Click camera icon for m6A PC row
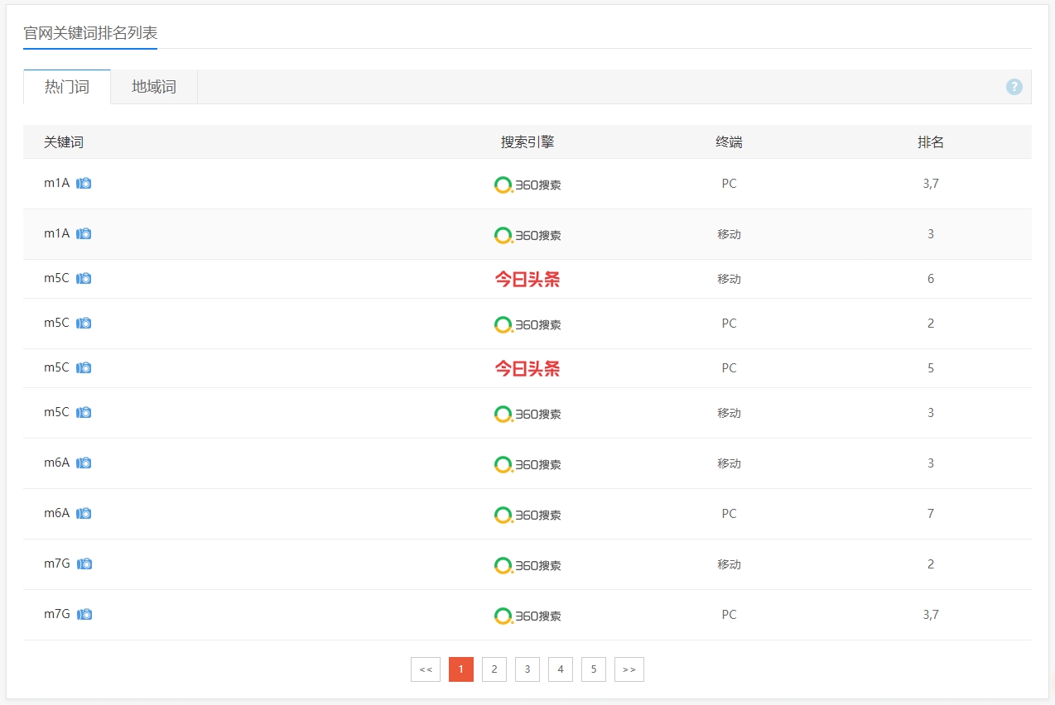The width and height of the screenshot is (1055, 705). click(84, 514)
